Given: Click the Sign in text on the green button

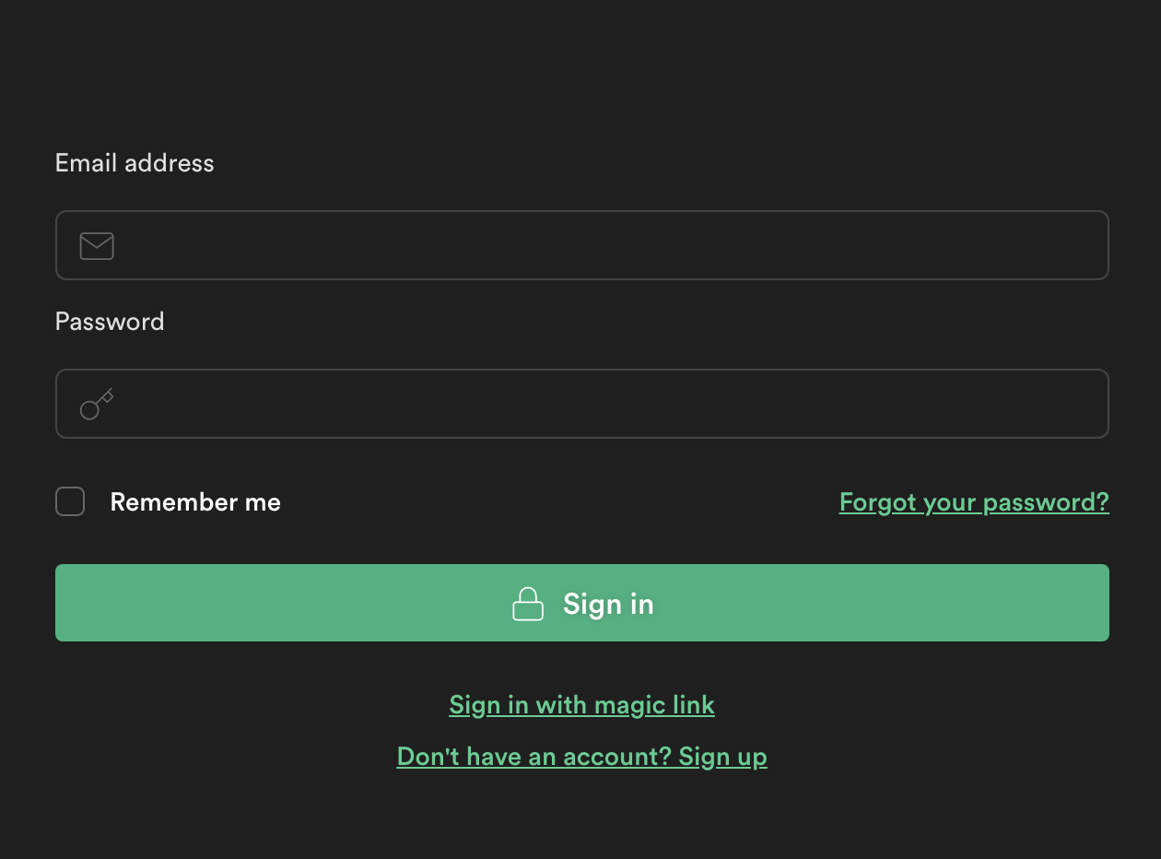Looking at the screenshot, I should (x=608, y=604).
